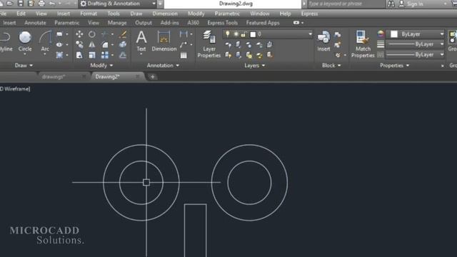Expand the Draw panel
457x257 pixels.
tap(24, 65)
